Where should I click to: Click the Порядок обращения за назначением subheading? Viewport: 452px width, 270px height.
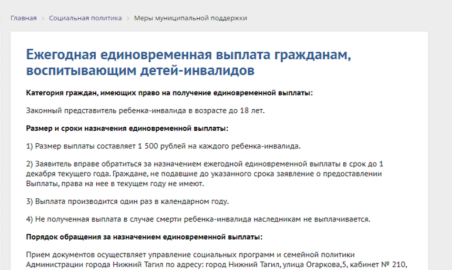click(144, 237)
